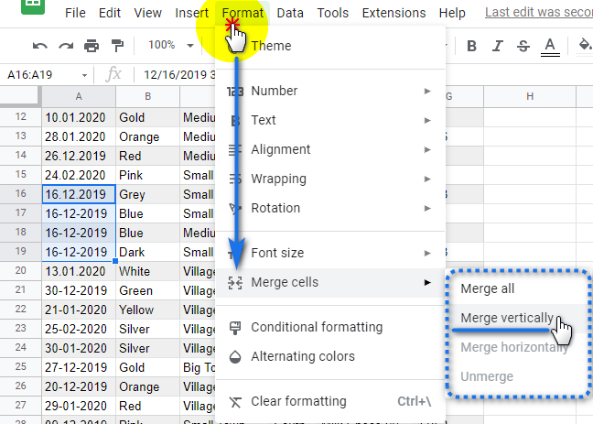593x424 pixels.
Task: Toggle Bold formatting
Action: tap(471, 46)
